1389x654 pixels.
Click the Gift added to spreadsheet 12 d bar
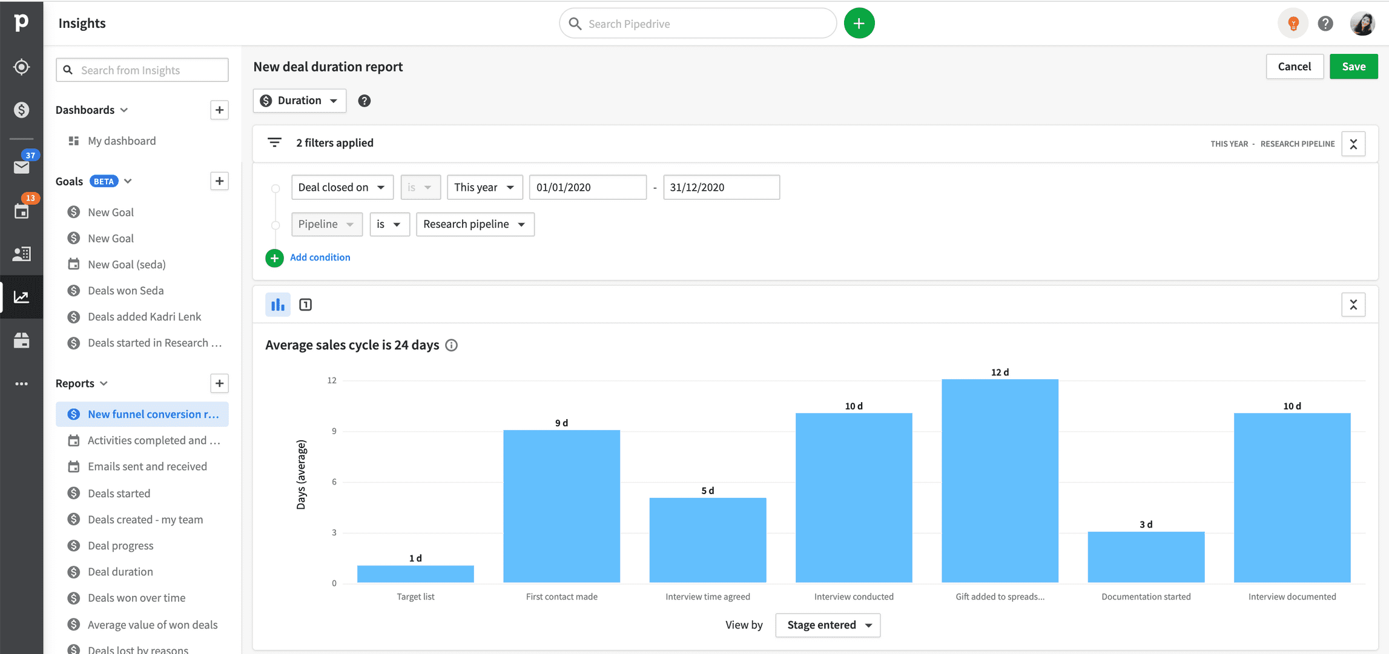1000,481
